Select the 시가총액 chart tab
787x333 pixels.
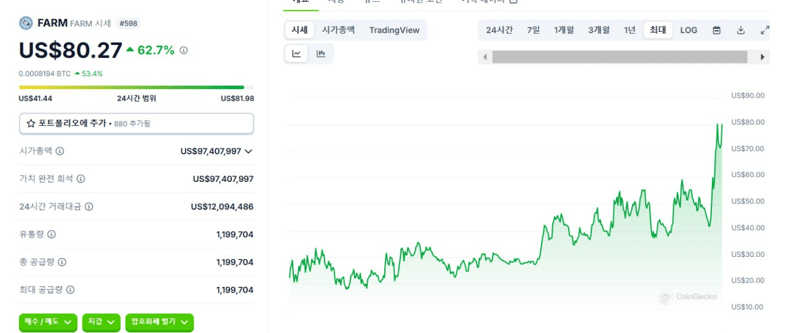(339, 30)
